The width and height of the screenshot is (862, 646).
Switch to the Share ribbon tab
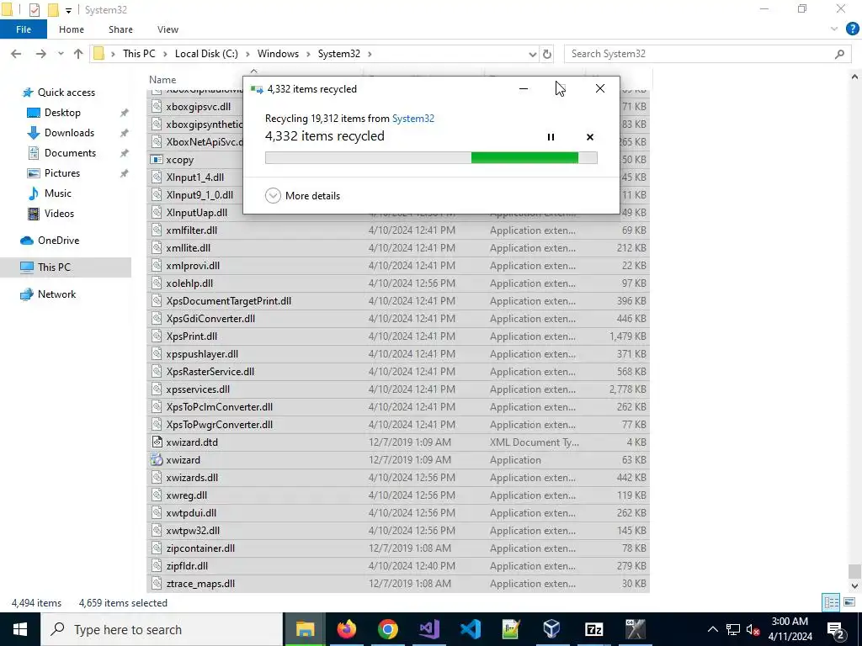120,29
